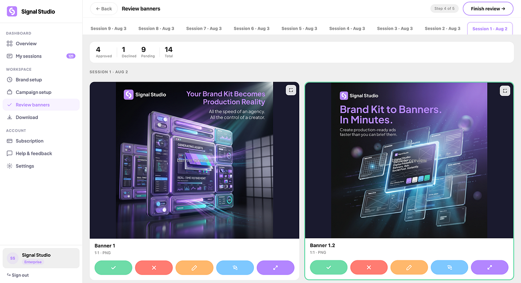Image resolution: width=521 pixels, height=283 pixels.
Task: Select Session 1 · Aug 2 tab
Action: pyautogui.click(x=490, y=29)
